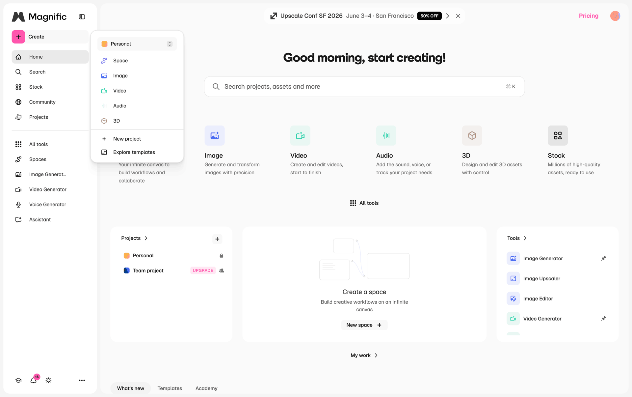Select Explore templates in the Create menu
632x397 pixels.
click(x=137, y=152)
